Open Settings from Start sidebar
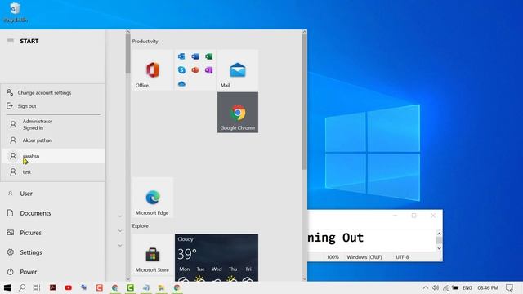This screenshot has width=523, height=294. tap(52, 252)
